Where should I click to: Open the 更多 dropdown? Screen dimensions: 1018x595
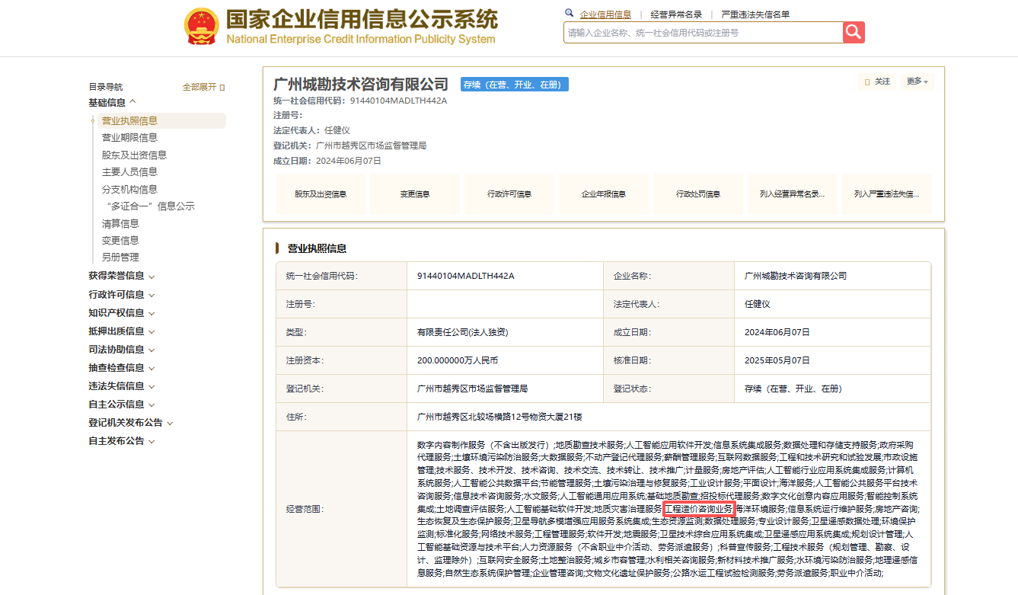pos(917,82)
